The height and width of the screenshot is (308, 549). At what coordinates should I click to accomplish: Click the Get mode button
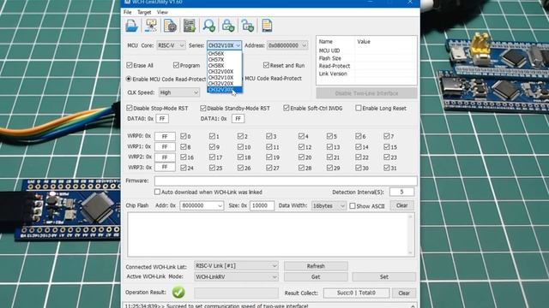tap(316, 276)
